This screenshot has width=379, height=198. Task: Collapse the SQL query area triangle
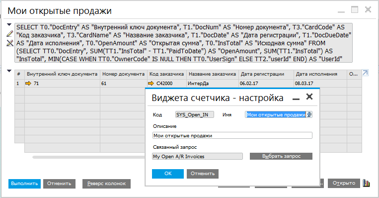click(9, 25)
